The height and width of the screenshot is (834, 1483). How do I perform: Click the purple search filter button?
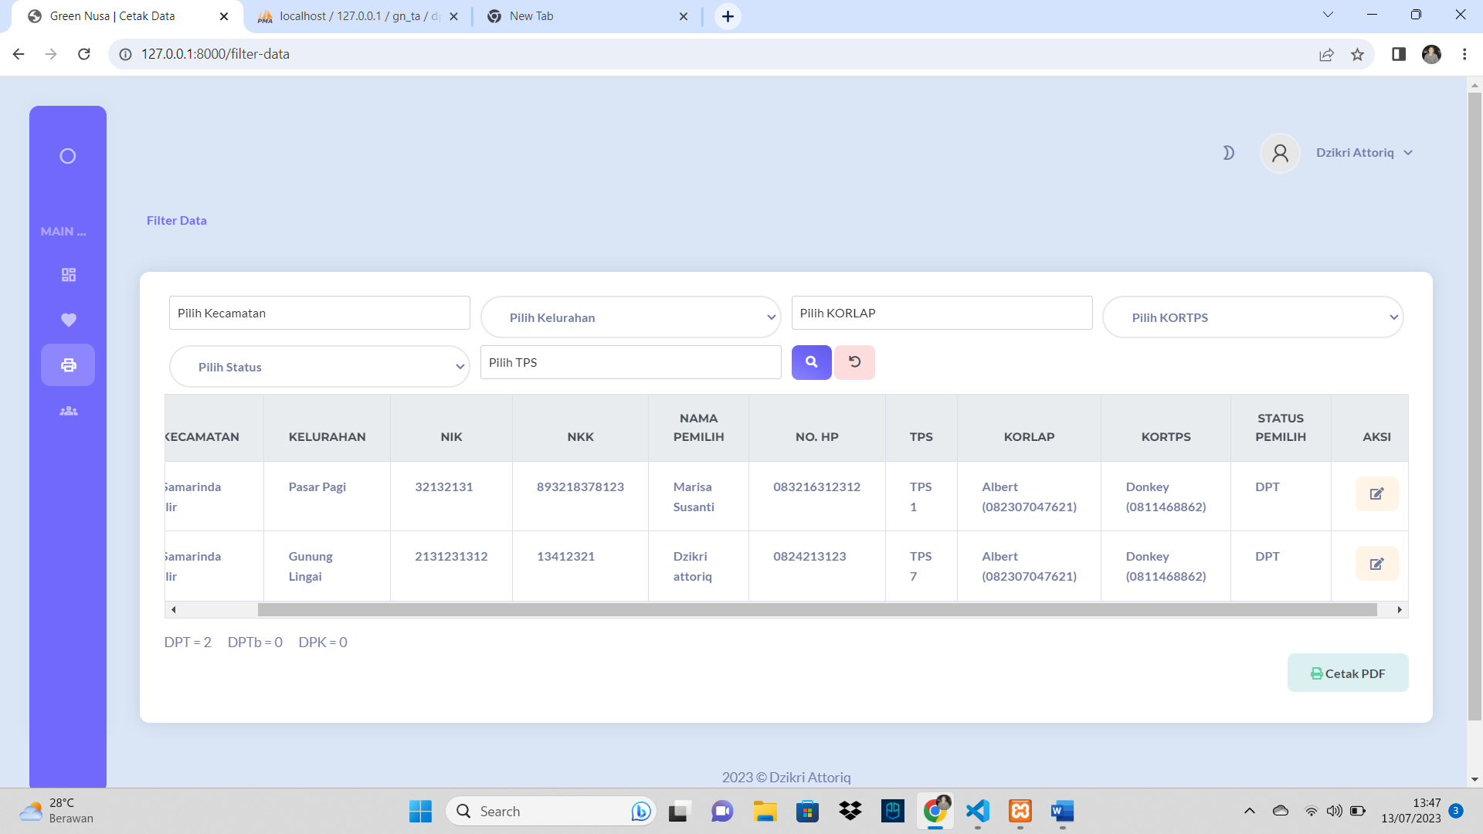pyautogui.click(x=811, y=362)
